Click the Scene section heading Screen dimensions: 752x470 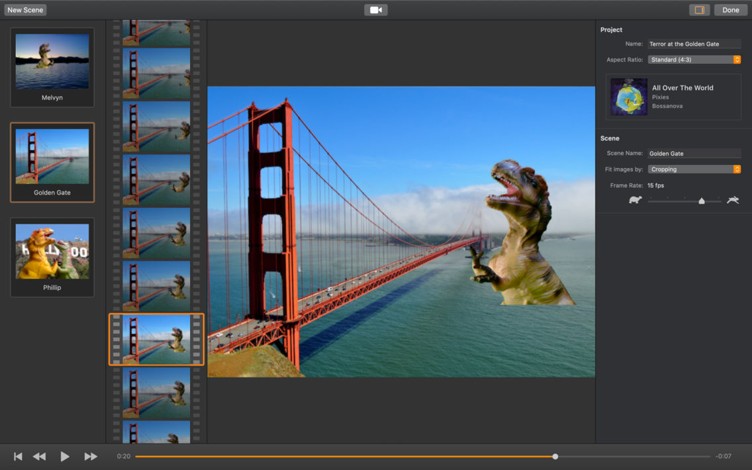pyautogui.click(x=610, y=138)
